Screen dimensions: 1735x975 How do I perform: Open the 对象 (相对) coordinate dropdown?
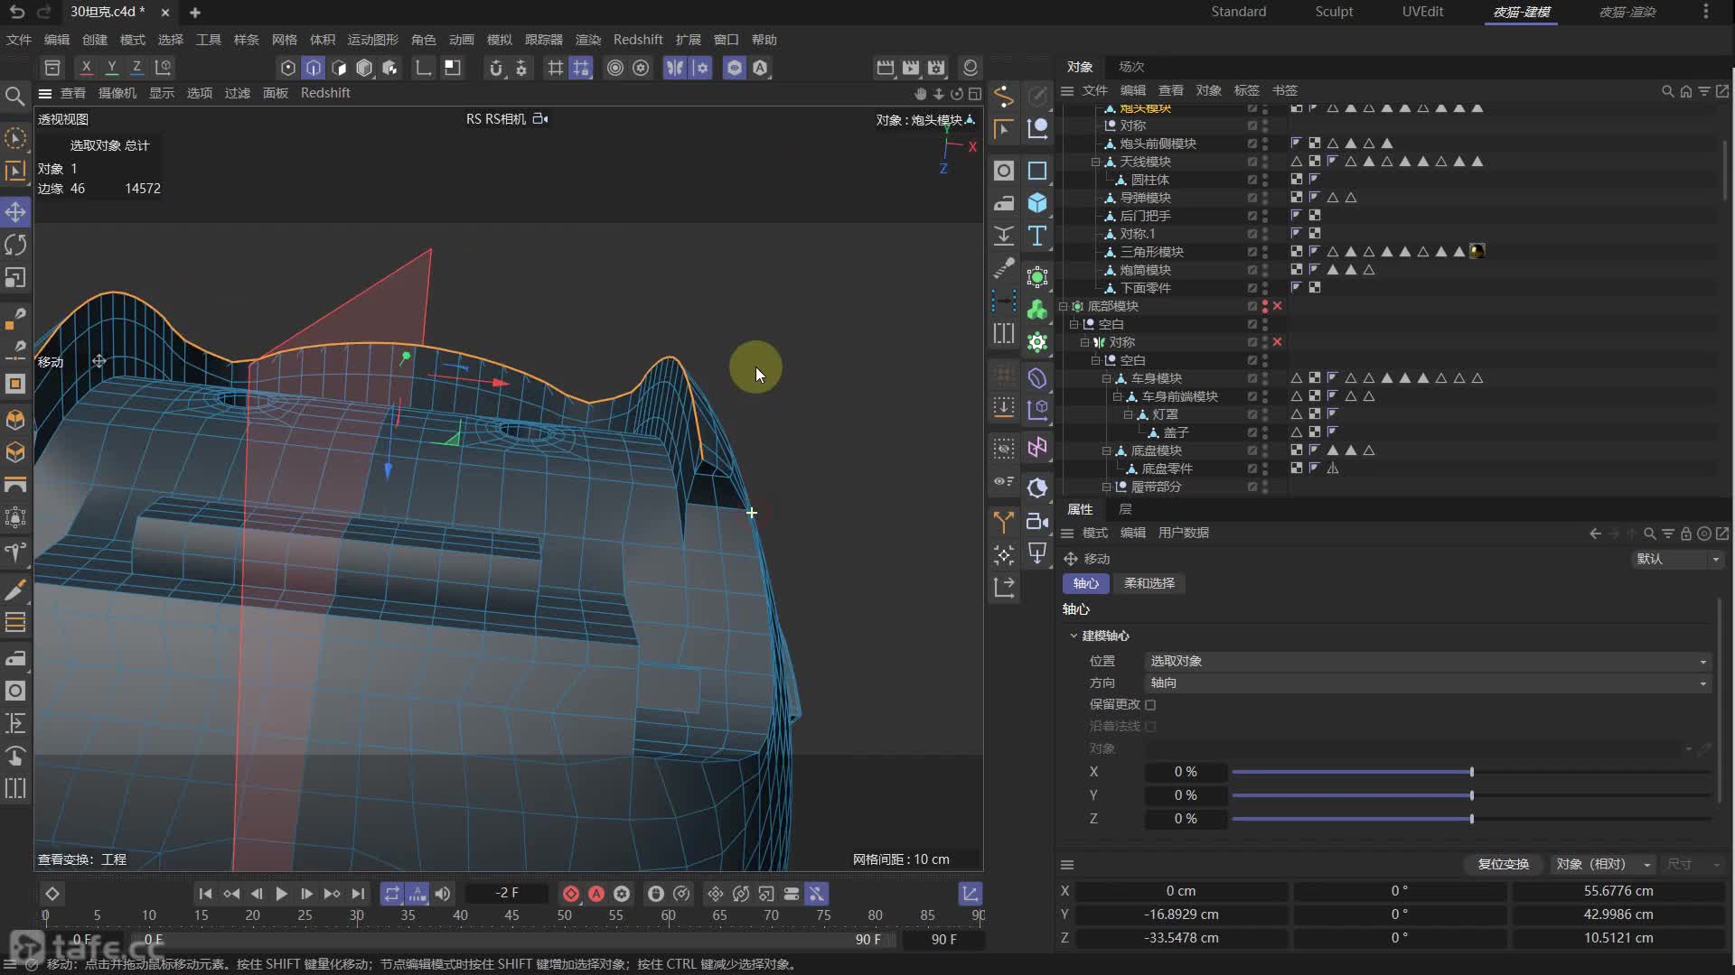[1603, 865]
